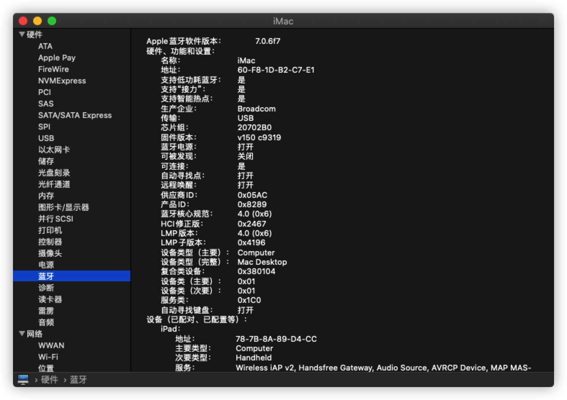
Task: Click 硬件 in the bottom path bar
Action: pos(49,379)
